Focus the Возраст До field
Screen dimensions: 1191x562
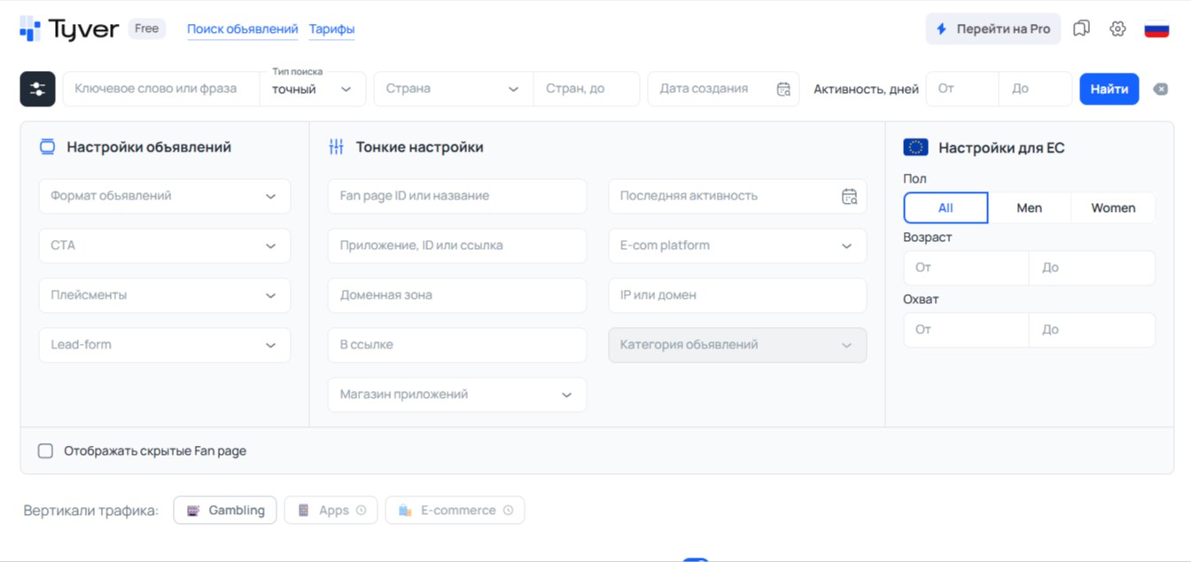pos(1092,268)
